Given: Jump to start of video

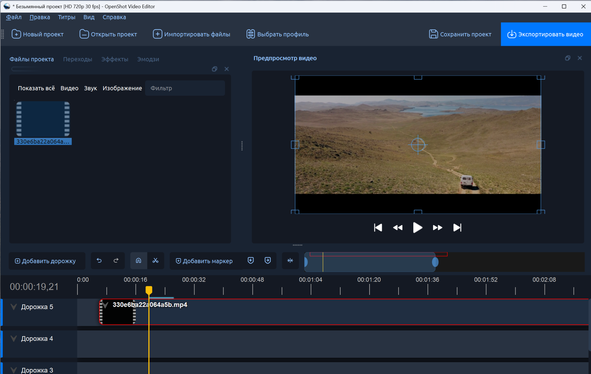Looking at the screenshot, I should click(378, 228).
